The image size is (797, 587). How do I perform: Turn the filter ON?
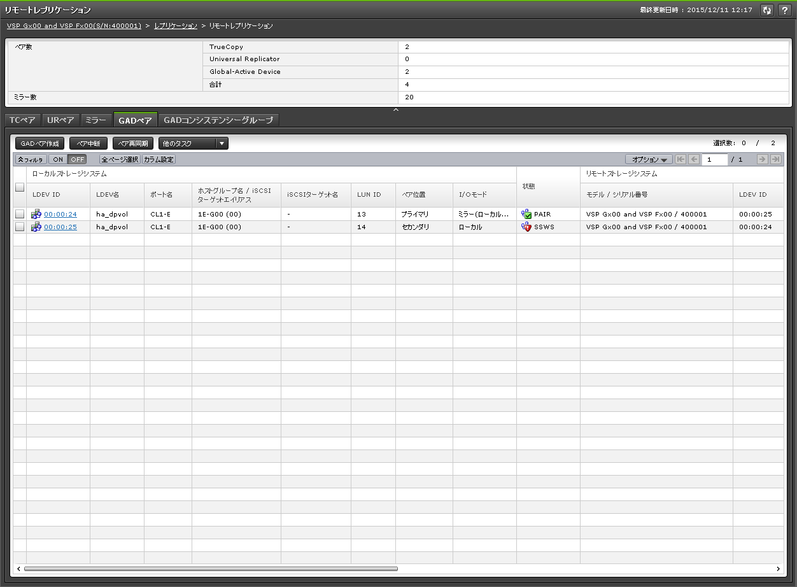coord(58,160)
